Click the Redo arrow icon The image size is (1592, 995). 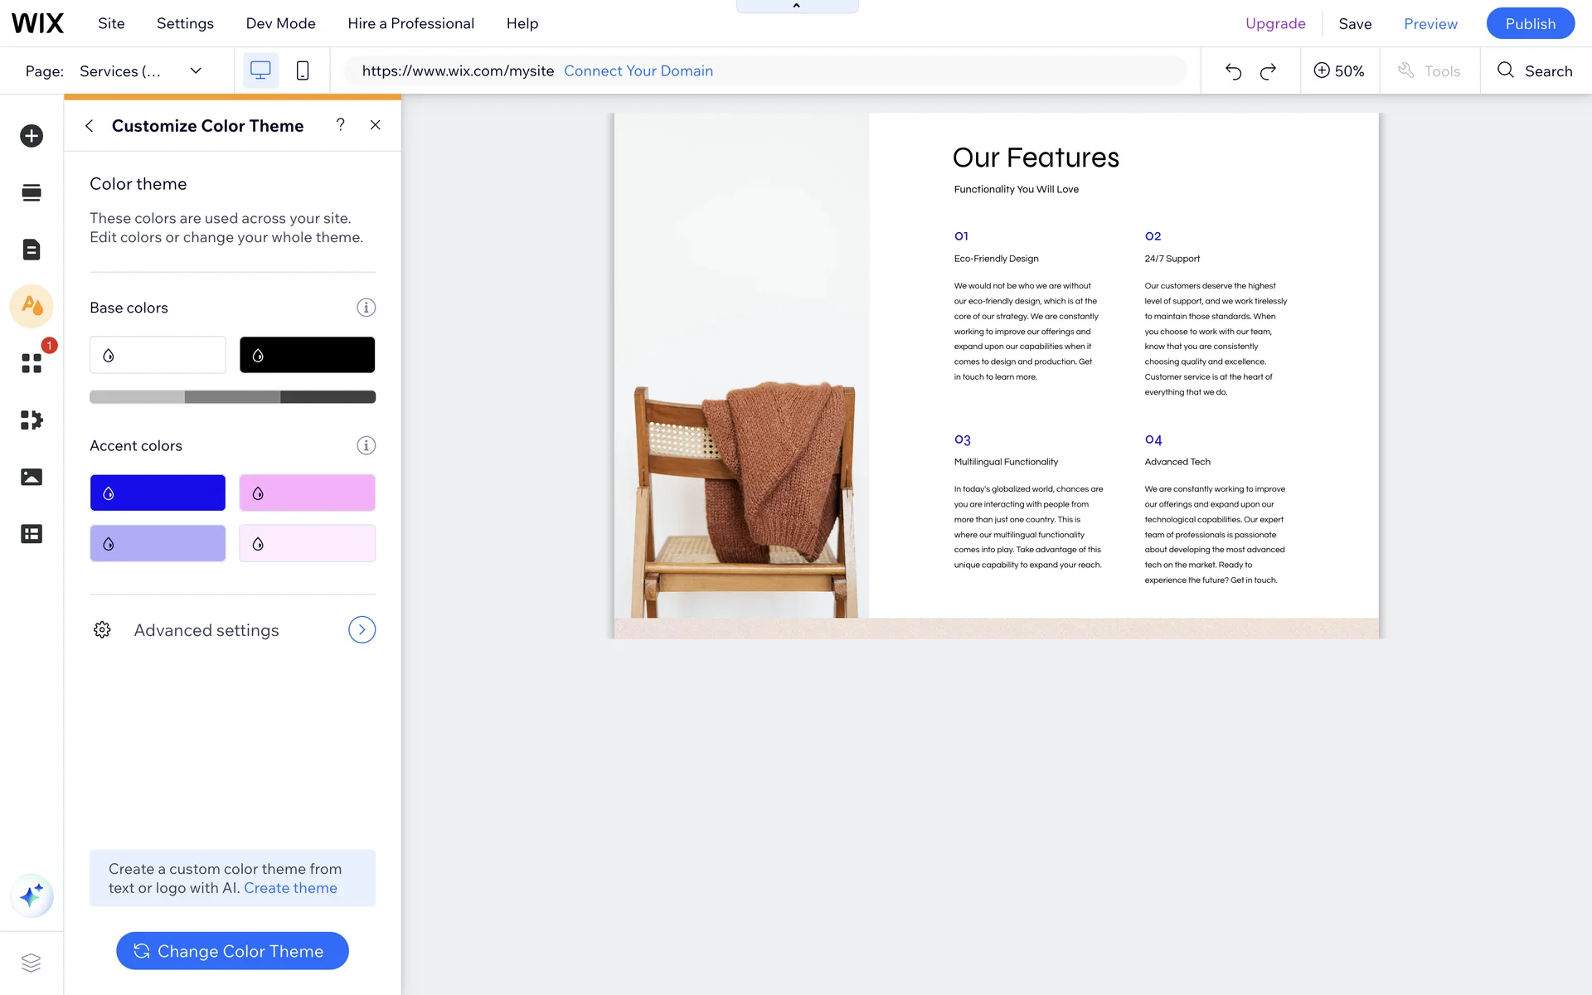tap(1268, 71)
